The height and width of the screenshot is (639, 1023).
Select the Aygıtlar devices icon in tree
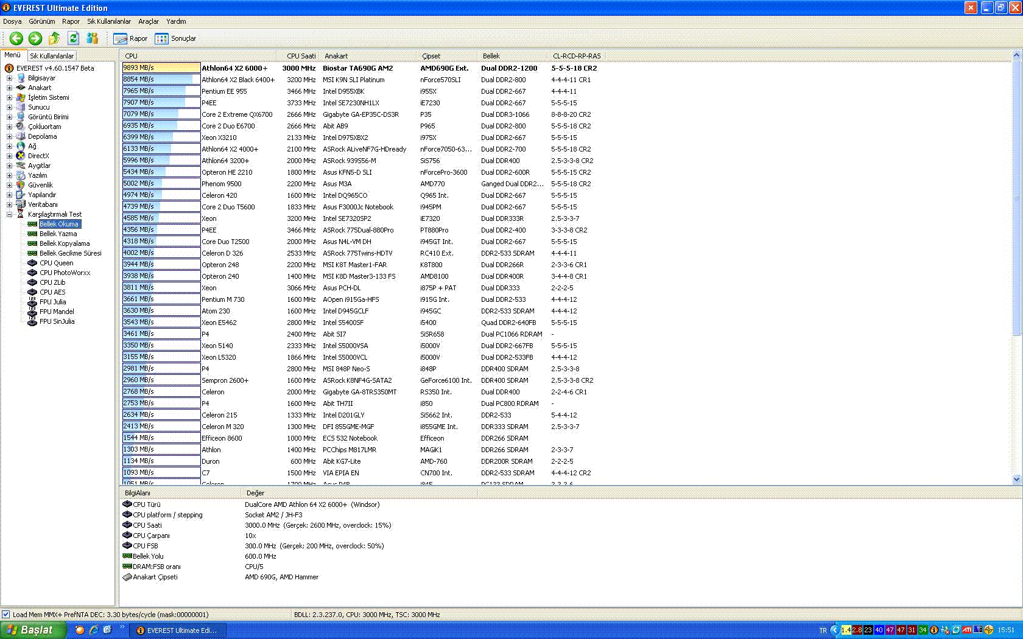[x=21, y=166]
